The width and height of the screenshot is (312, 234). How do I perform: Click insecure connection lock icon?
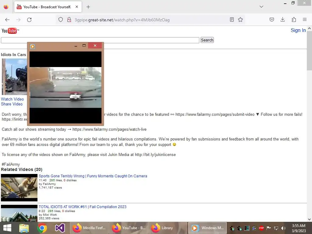(69, 20)
